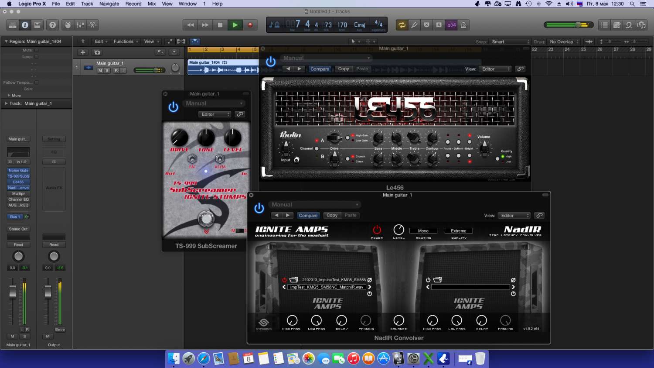The height and width of the screenshot is (368, 654).
Task: Click Copy button in NadIR Convolver
Action: (332, 216)
